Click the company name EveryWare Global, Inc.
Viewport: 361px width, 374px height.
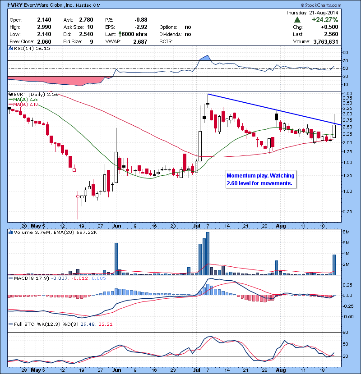pos(49,5)
